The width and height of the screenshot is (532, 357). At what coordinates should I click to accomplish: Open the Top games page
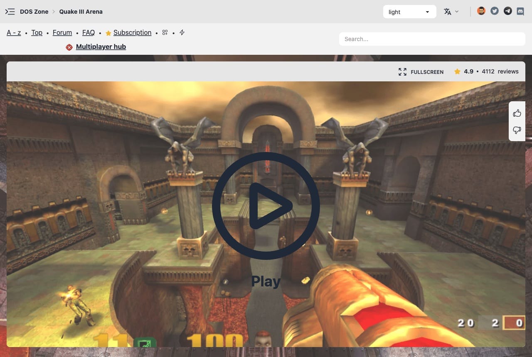coord(37,32)
